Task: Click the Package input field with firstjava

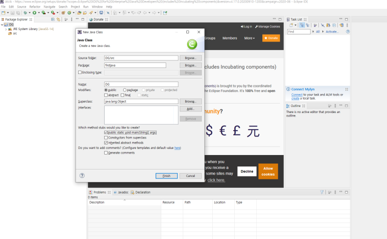Action: 135,65
